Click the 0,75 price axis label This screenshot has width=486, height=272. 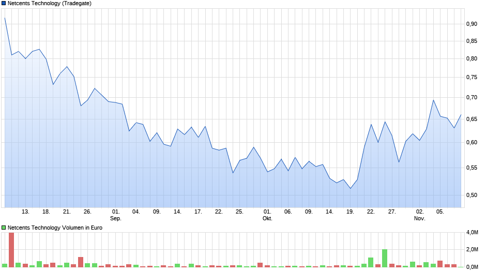(472, 77)
